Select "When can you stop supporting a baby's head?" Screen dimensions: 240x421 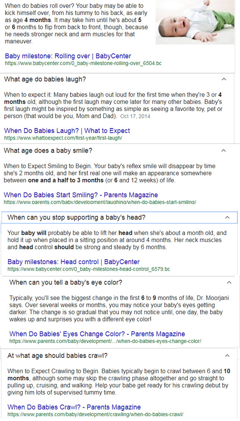[77, 217]
